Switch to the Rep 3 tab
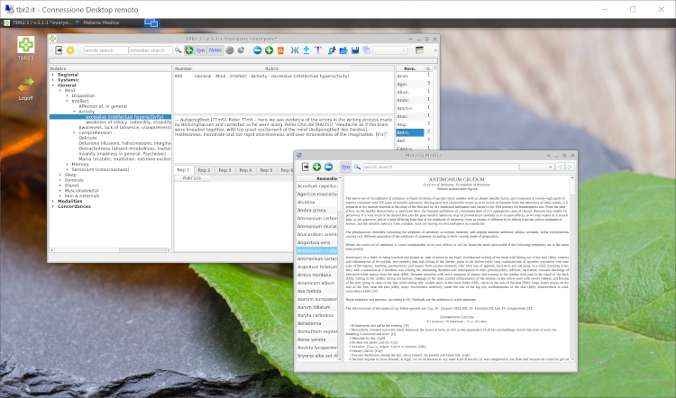Screen dimensions: 676x398 click(224, 169)
